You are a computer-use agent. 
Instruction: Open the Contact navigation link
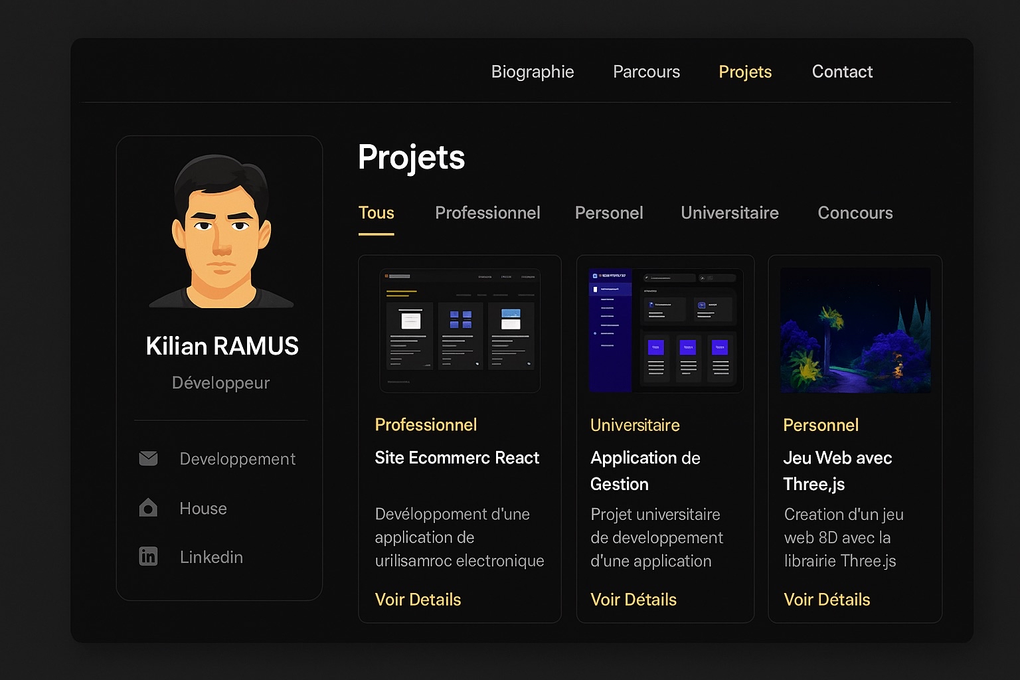(842, 72)
